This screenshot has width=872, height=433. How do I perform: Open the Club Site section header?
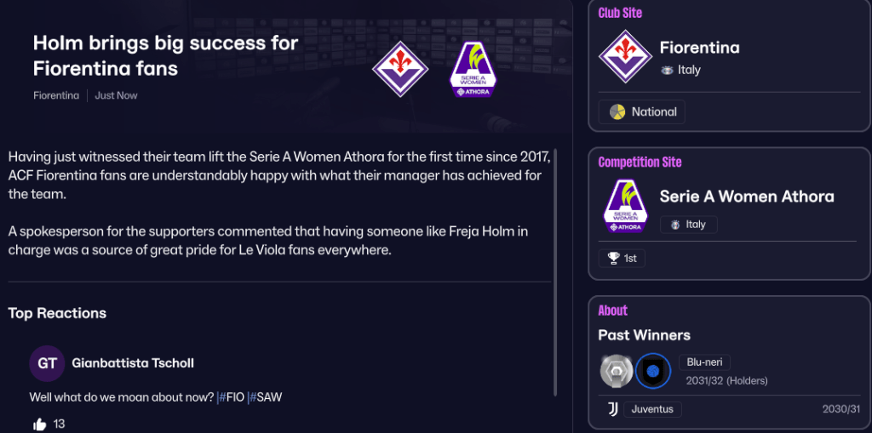620,13
